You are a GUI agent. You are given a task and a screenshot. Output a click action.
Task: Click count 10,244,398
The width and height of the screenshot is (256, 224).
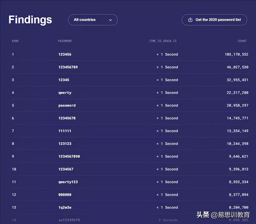pos(238,144)
